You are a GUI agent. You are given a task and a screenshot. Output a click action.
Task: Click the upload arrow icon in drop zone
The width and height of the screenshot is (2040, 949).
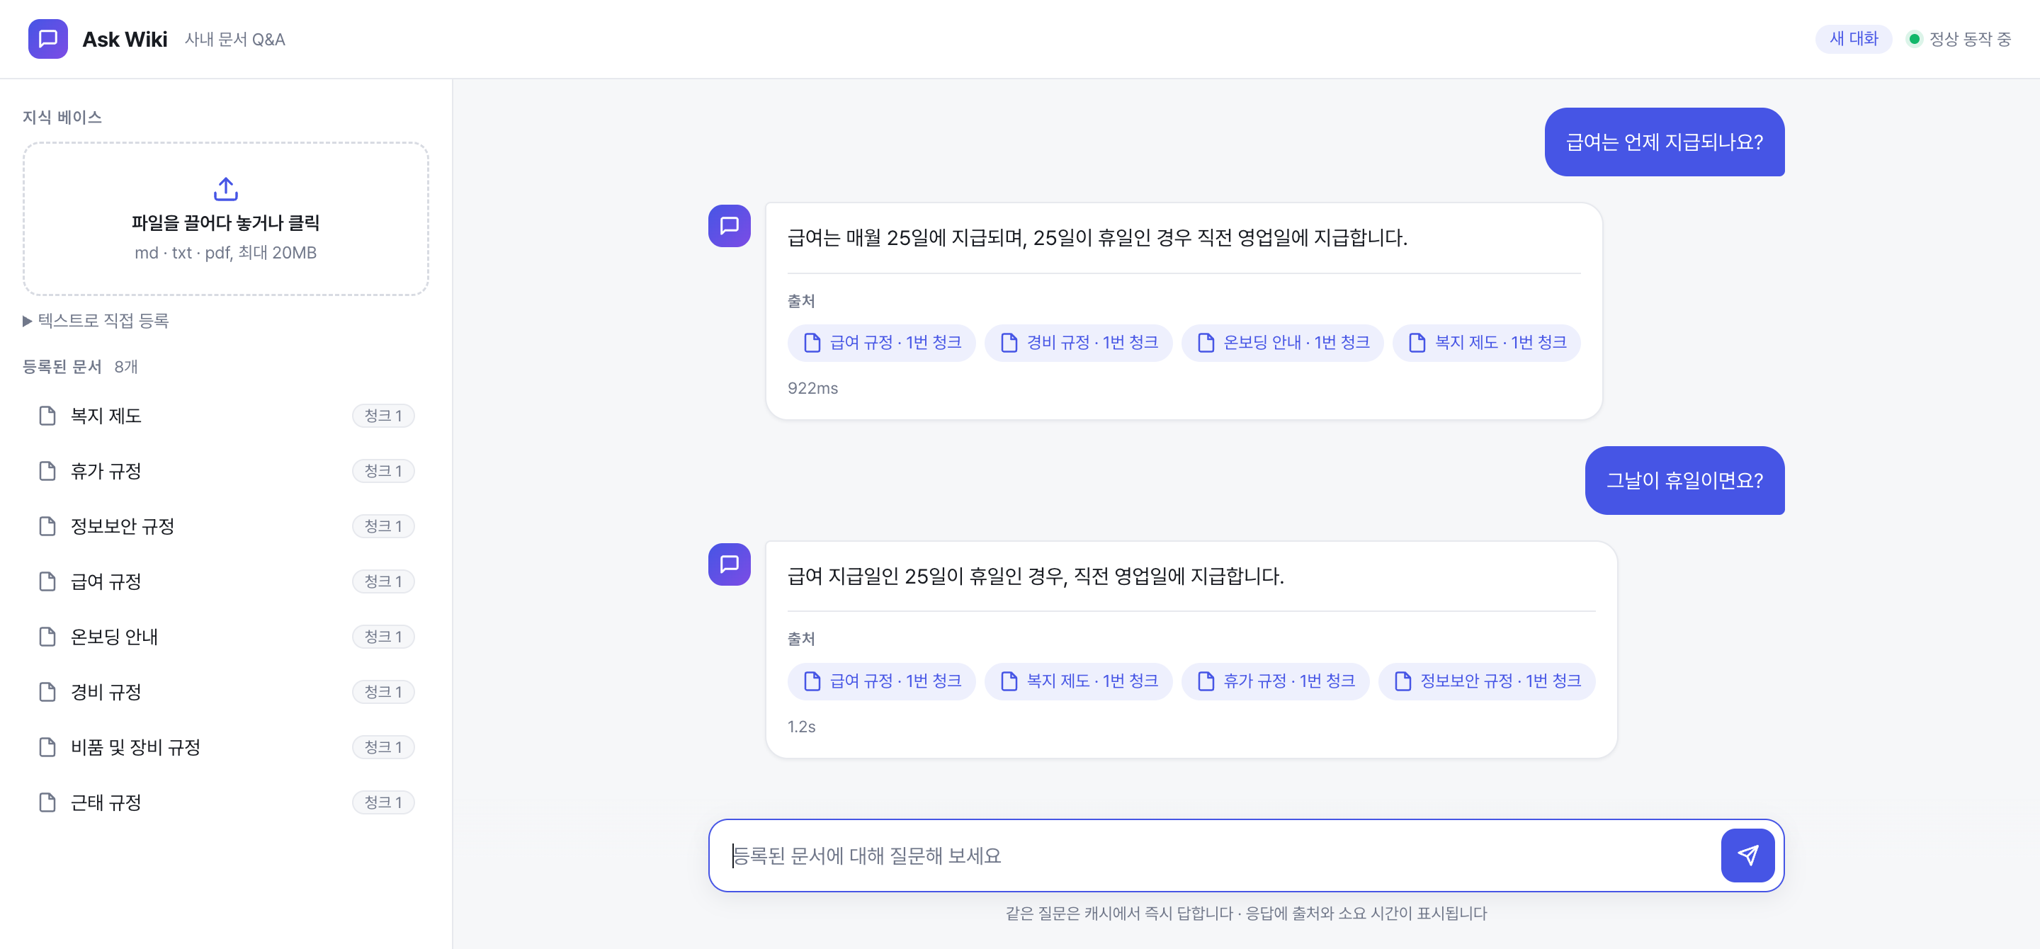[226, 188]
